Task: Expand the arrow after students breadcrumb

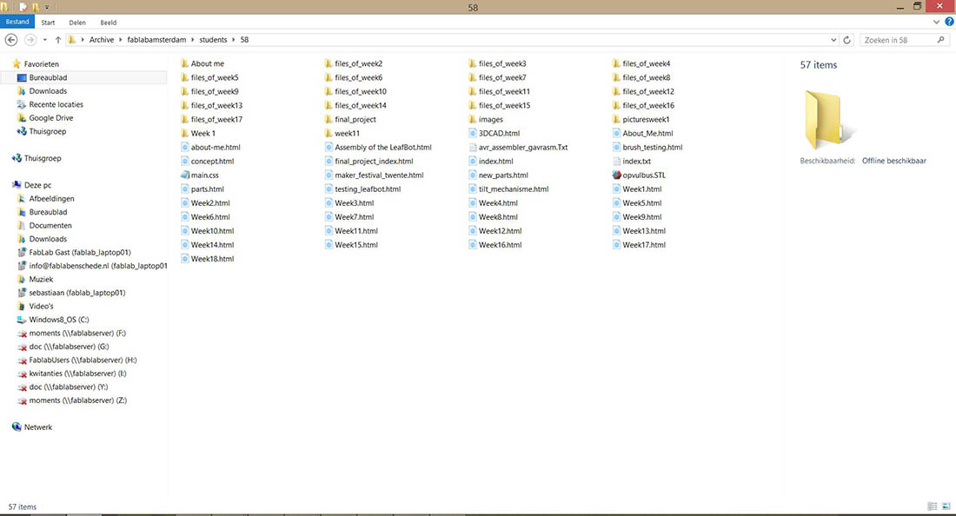Action: (234, 40)
